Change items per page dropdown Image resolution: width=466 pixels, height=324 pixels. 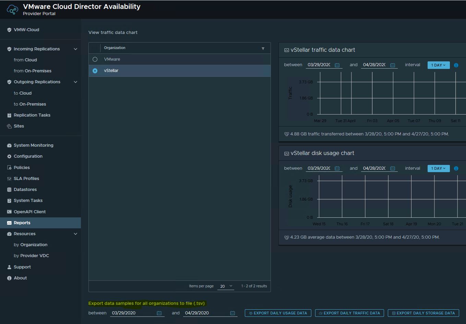(x=226, y=286)
